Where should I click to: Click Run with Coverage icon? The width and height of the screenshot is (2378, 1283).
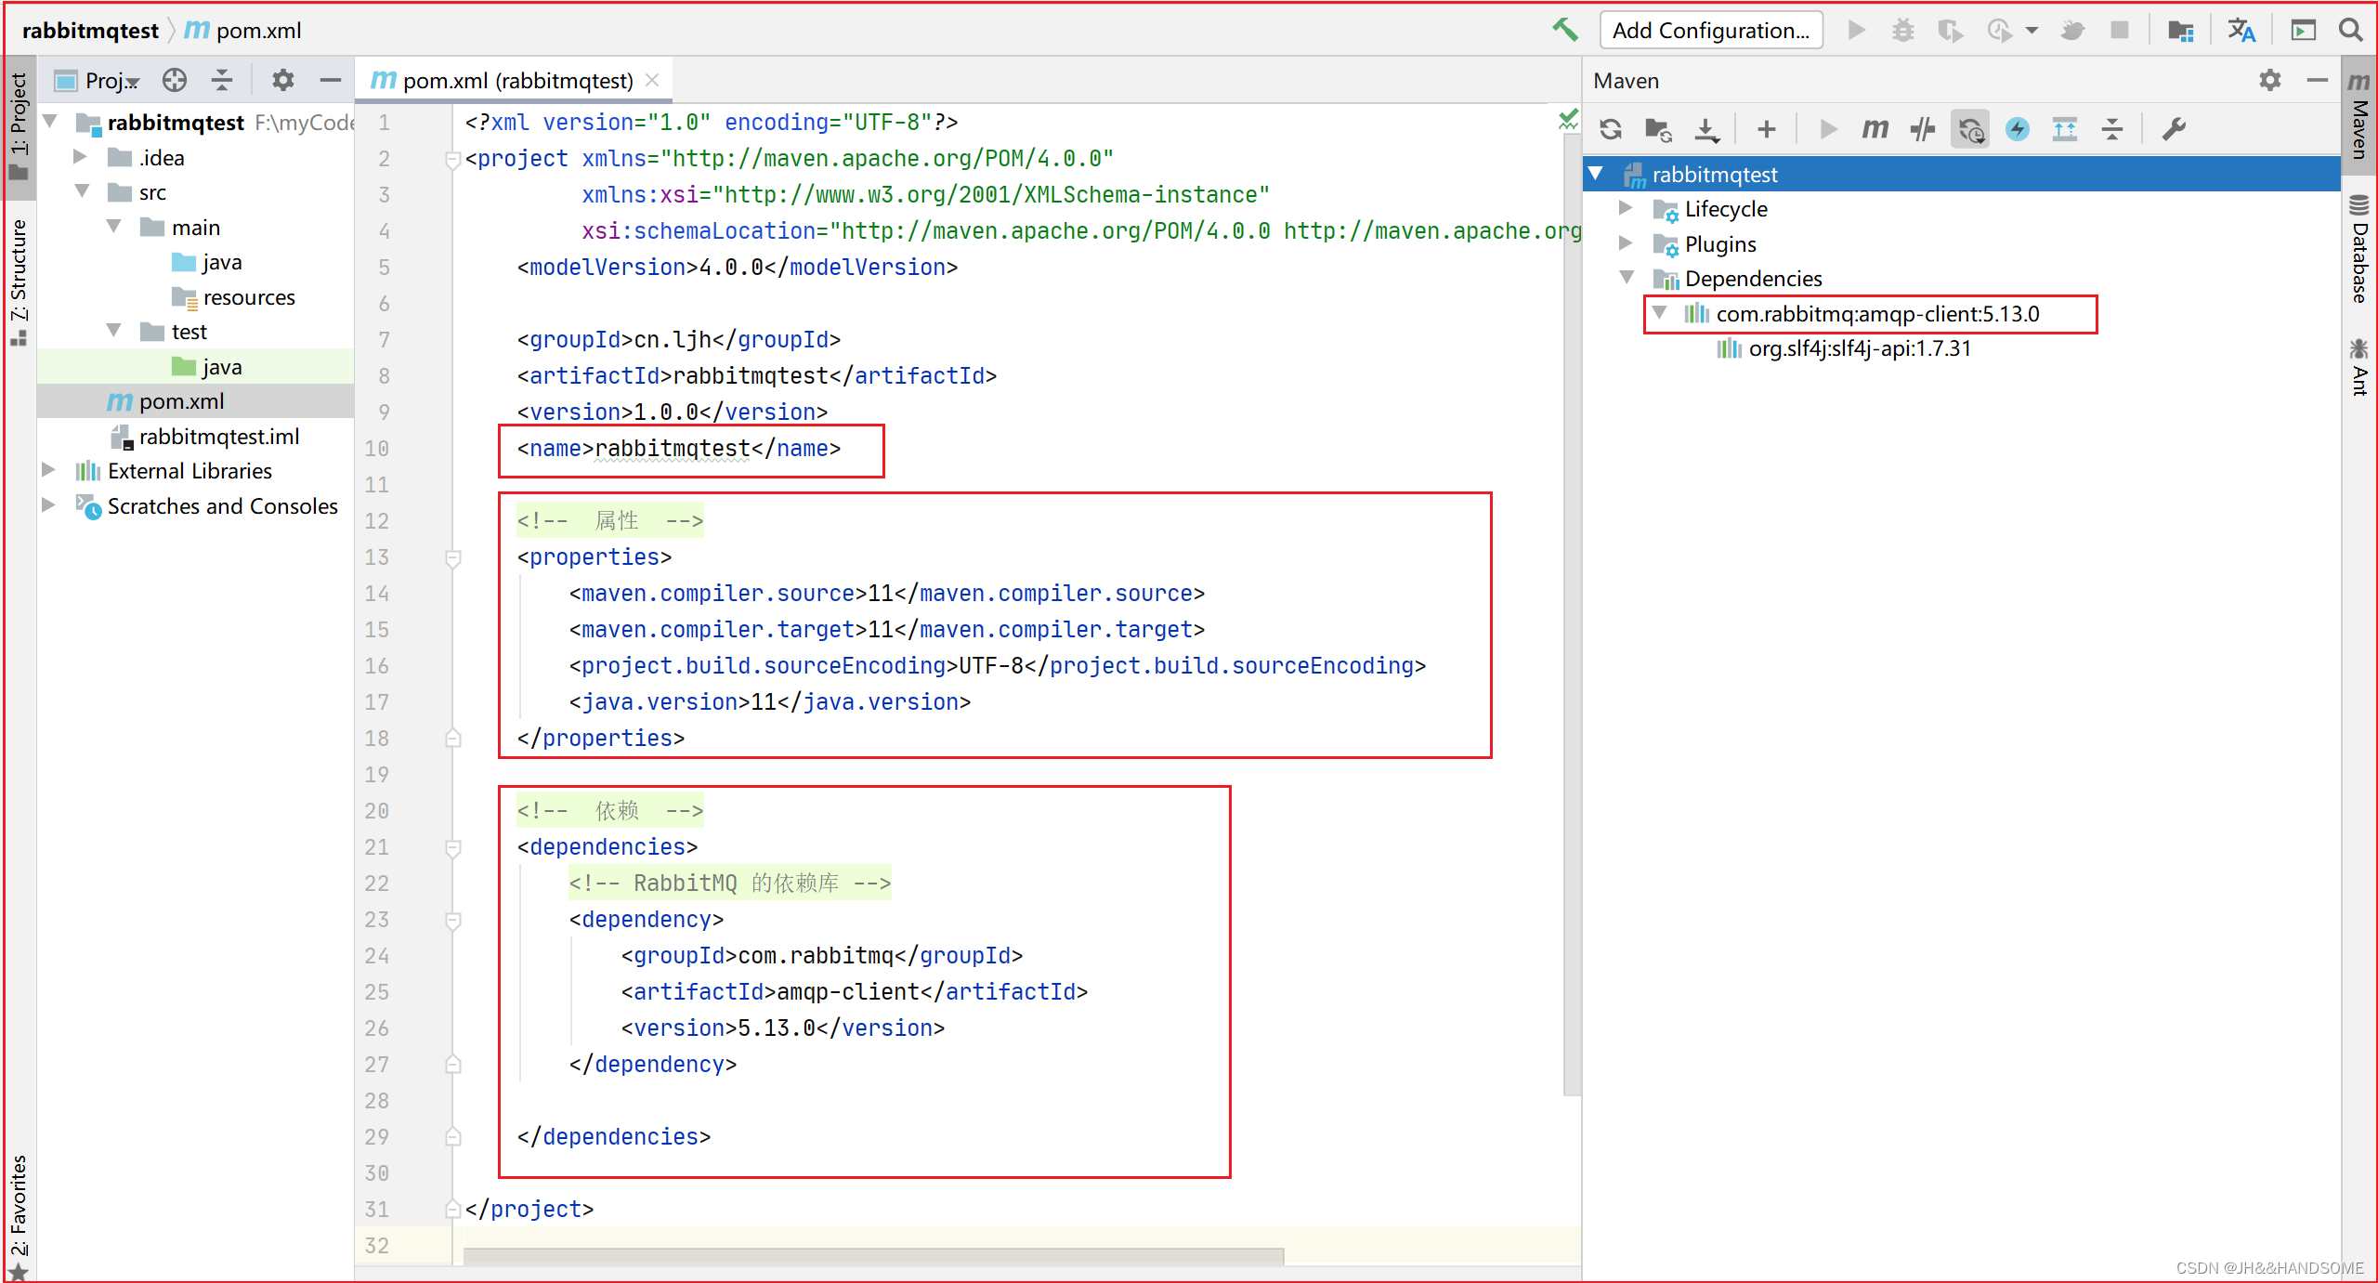pos(1950,31)
